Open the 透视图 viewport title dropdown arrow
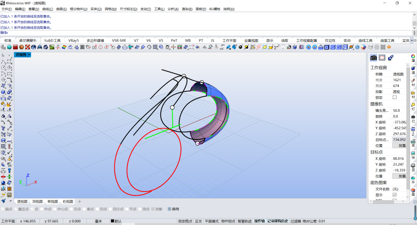The height and width of the screenshot is (225, 417). tap(29, 55)
